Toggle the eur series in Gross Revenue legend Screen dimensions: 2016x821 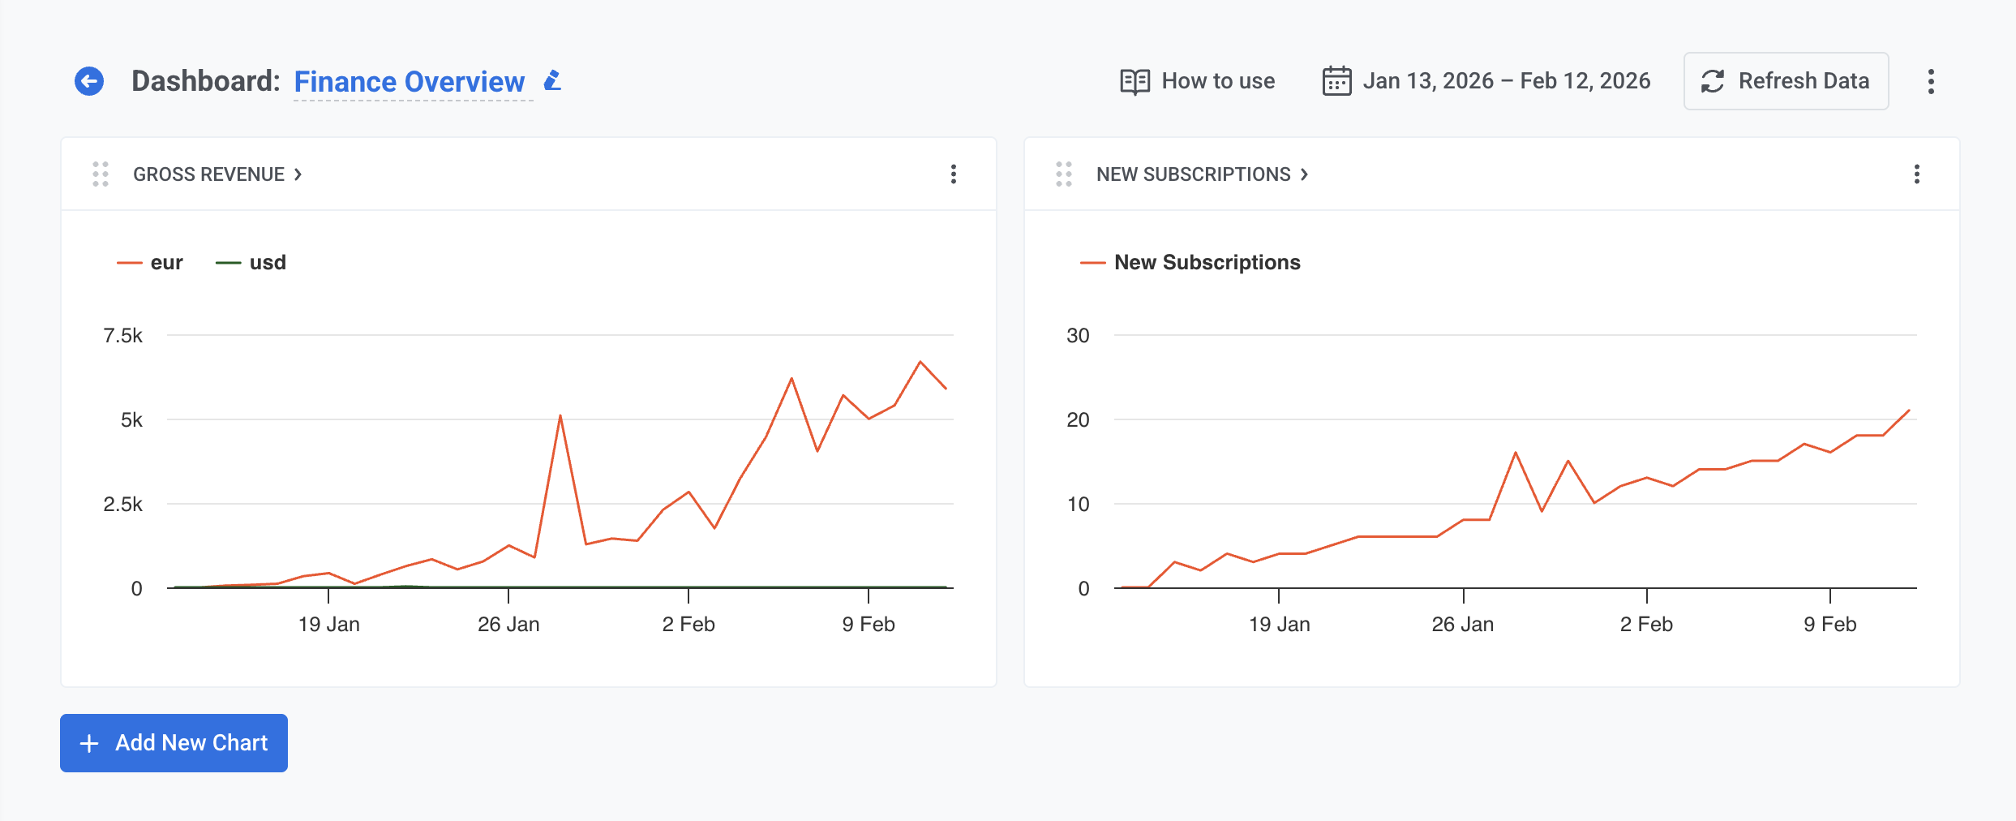coord(150,261)
